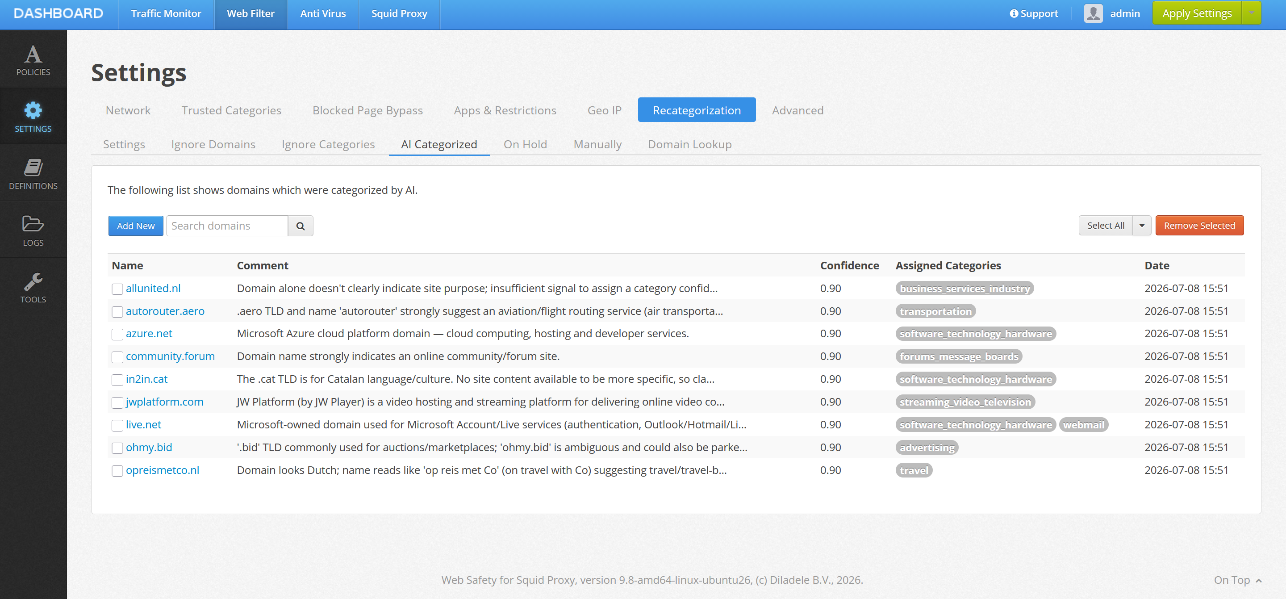Screen dimensions: 1286x599
Task: Open the in2in.cat domain link
Action: (x=146, y=379)
